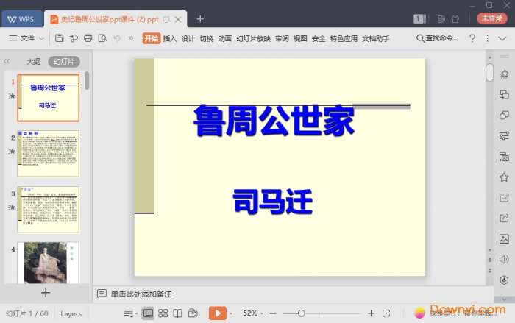
Task: Click the 查找命令 search box
Action: point(438,38)
